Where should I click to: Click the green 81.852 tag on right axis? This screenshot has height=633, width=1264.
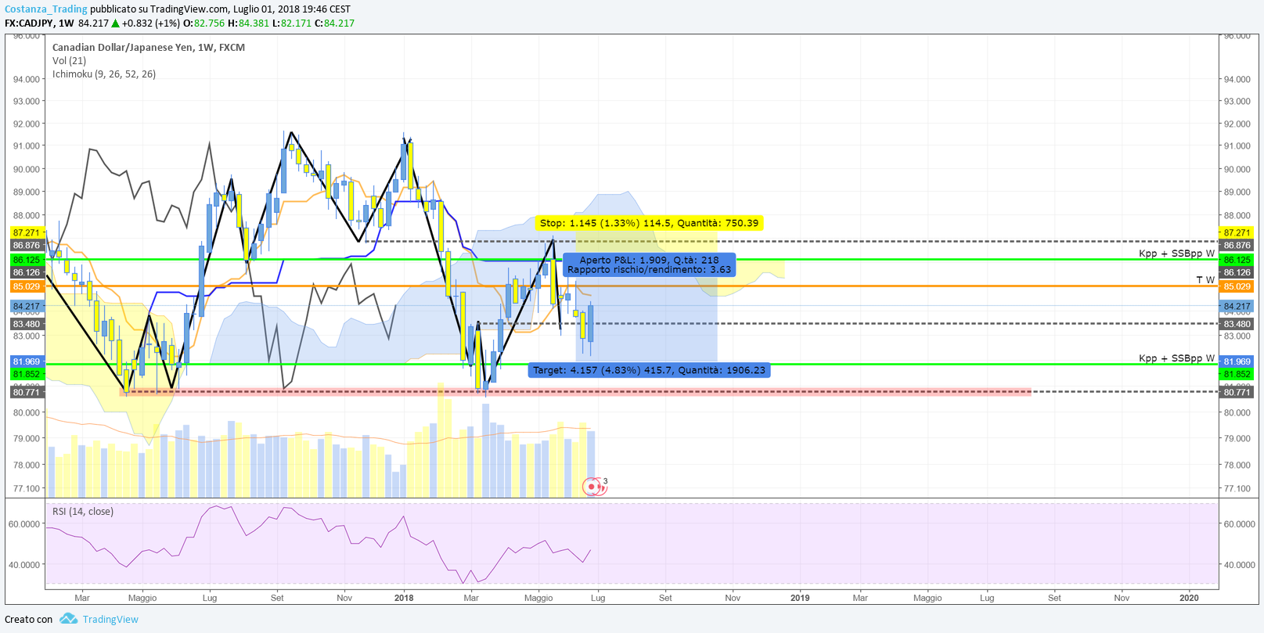point(1237,374)
